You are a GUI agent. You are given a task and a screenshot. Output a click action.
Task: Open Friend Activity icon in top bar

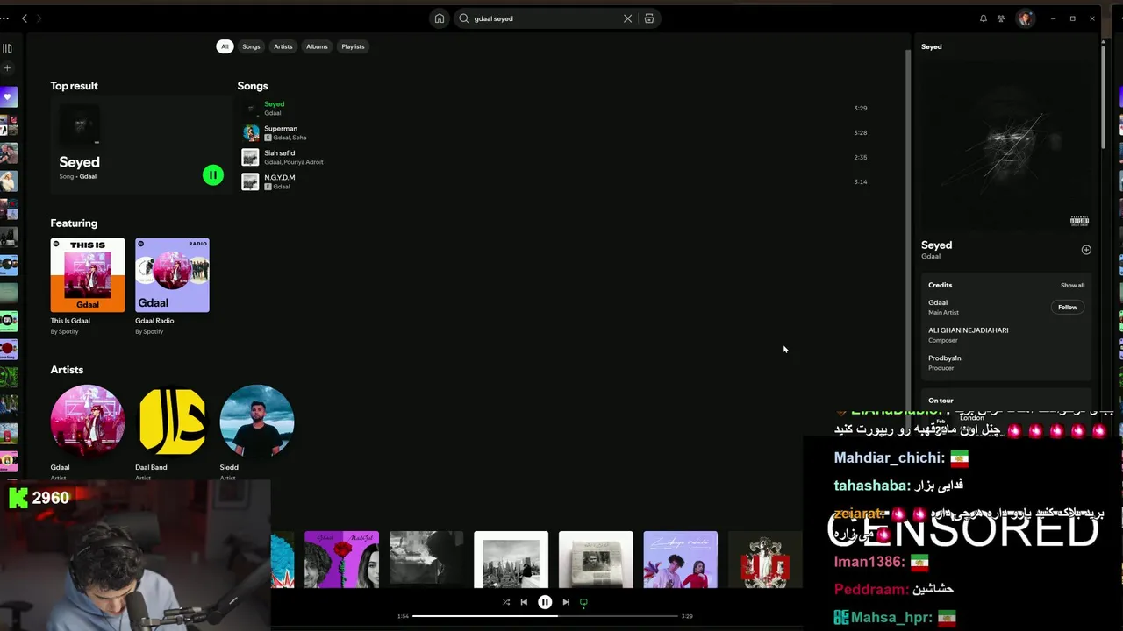(1001, 18)
